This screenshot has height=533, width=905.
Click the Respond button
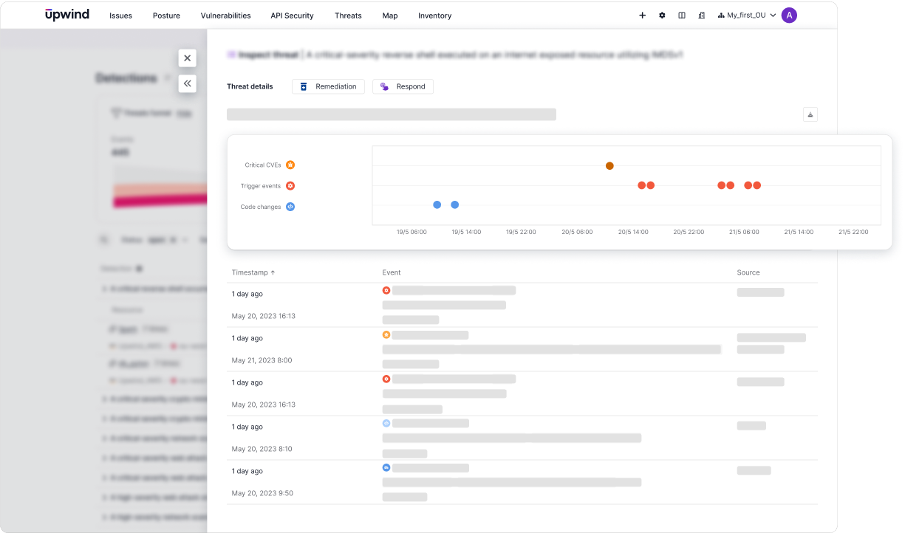tap(403, 86)
